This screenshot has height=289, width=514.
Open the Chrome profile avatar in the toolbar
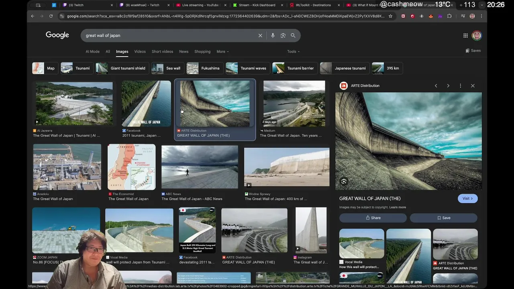pos(472,16)
